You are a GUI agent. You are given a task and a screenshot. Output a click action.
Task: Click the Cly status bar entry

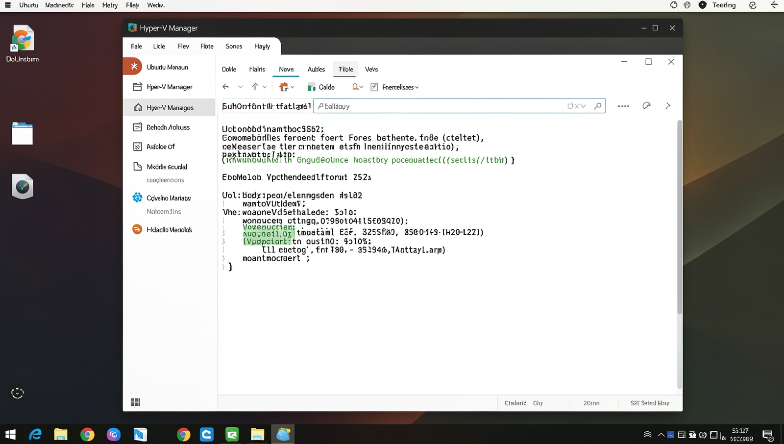tap(538, 403)
